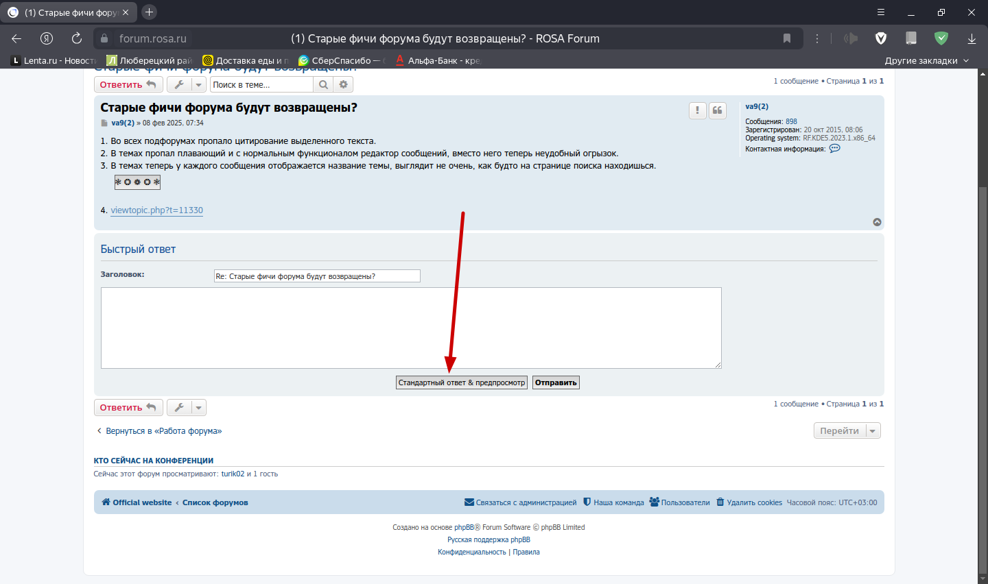
Task: Click the post title Старые фичи форума будут возвращены?
Action: (228, 108)
